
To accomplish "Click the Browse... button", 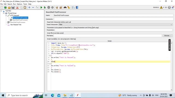I will (x=167, y=36).
